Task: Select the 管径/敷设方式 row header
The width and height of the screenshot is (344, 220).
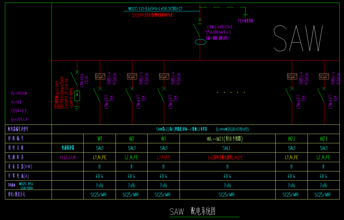Action: [17, 194]
